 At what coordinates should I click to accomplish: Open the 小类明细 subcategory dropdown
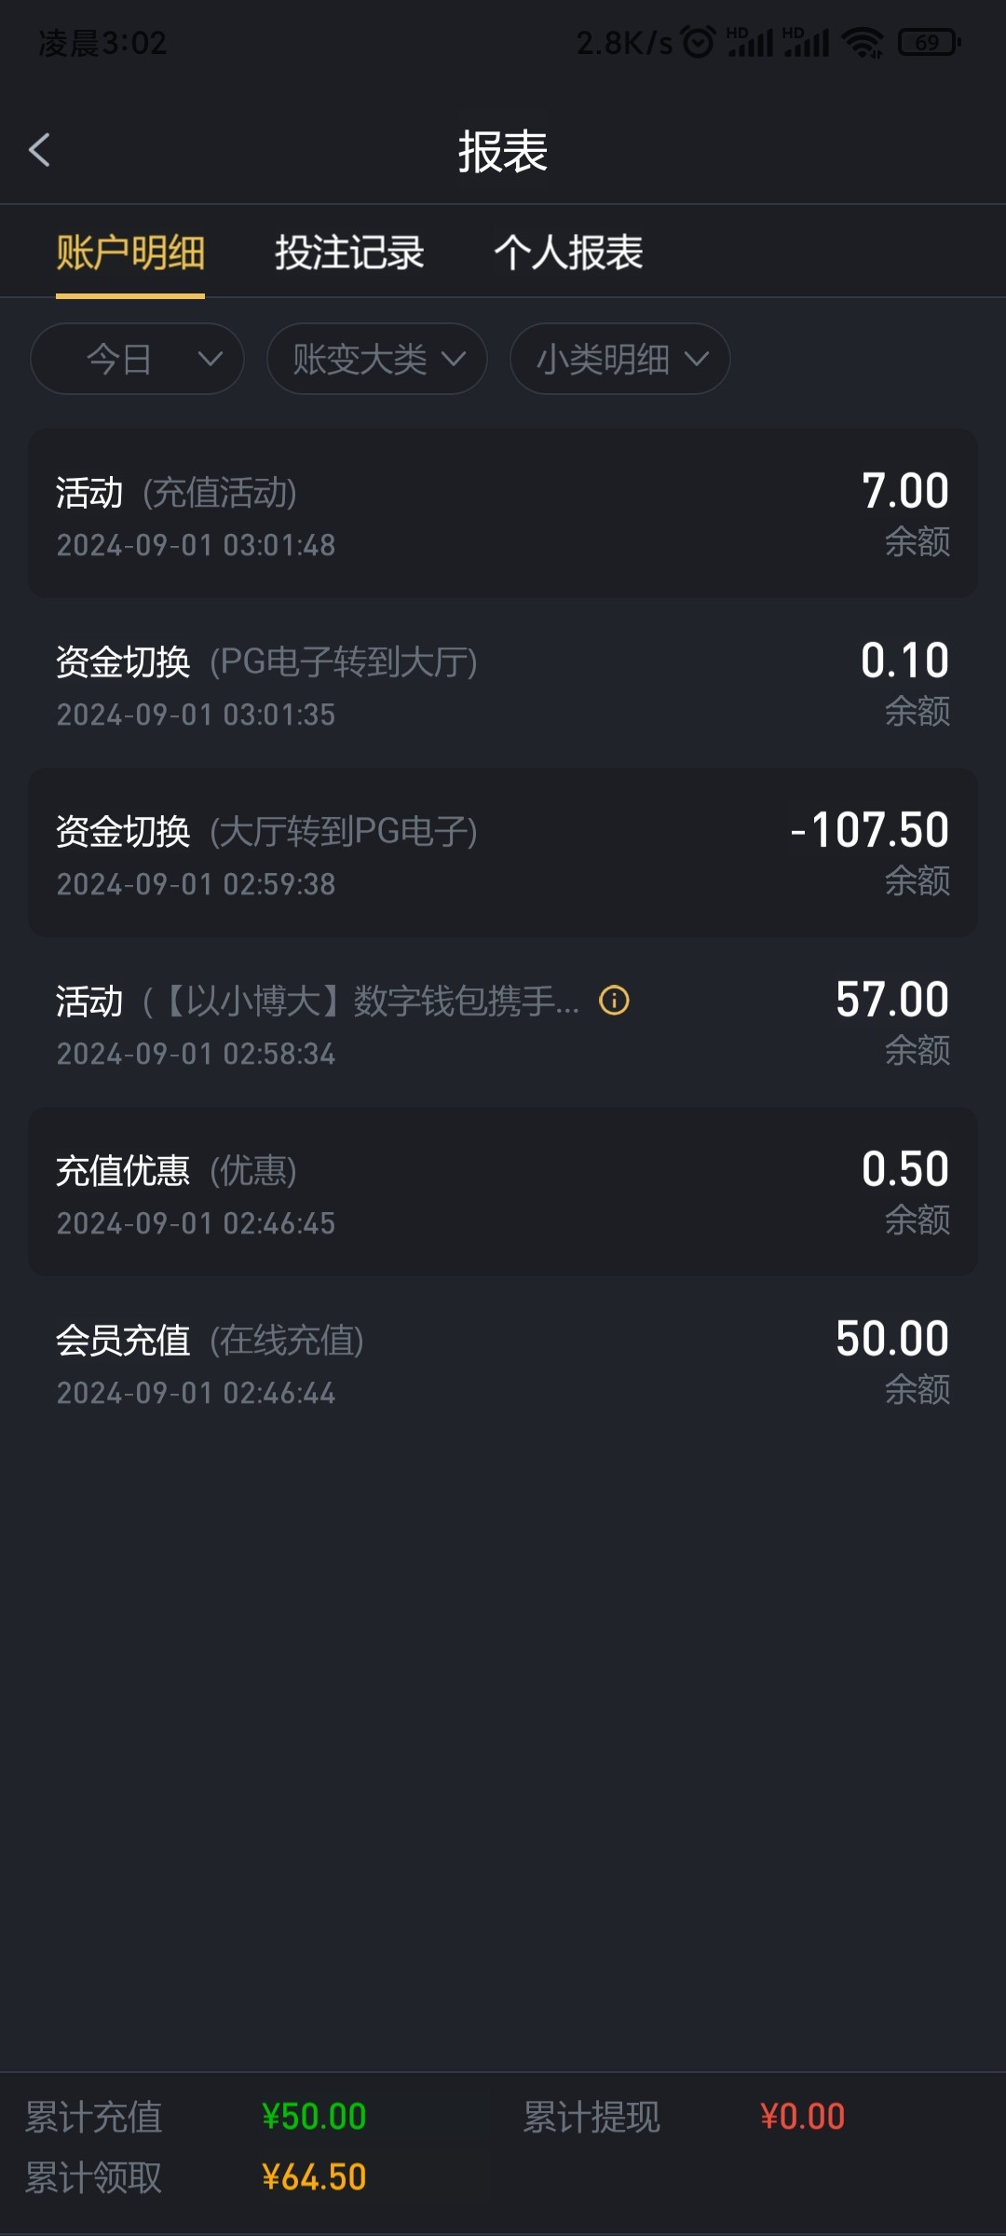tap(619, 359)
